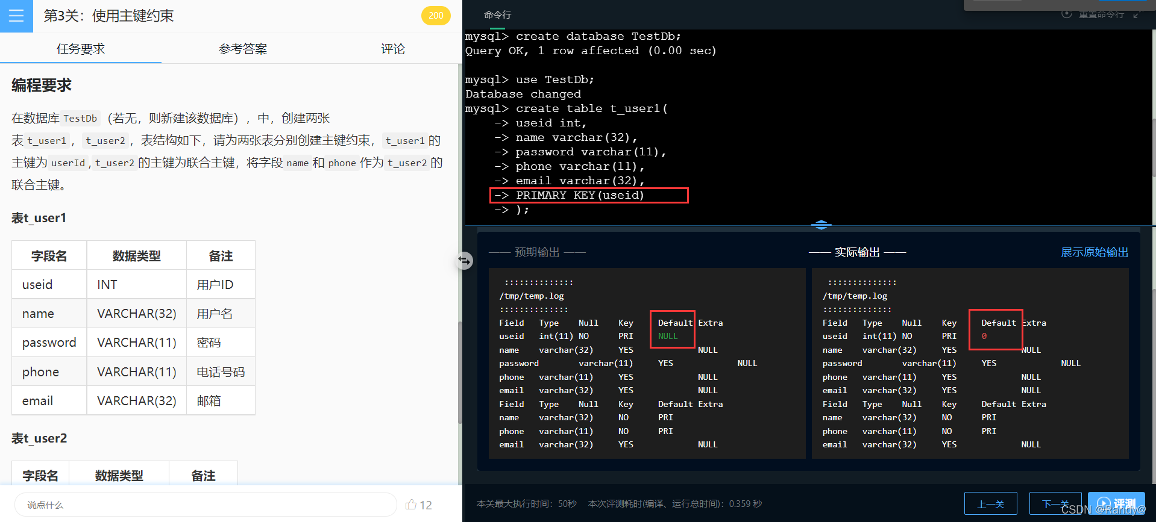
Task: Click red 0 value in actual output
Action: [x=984, y=336]
